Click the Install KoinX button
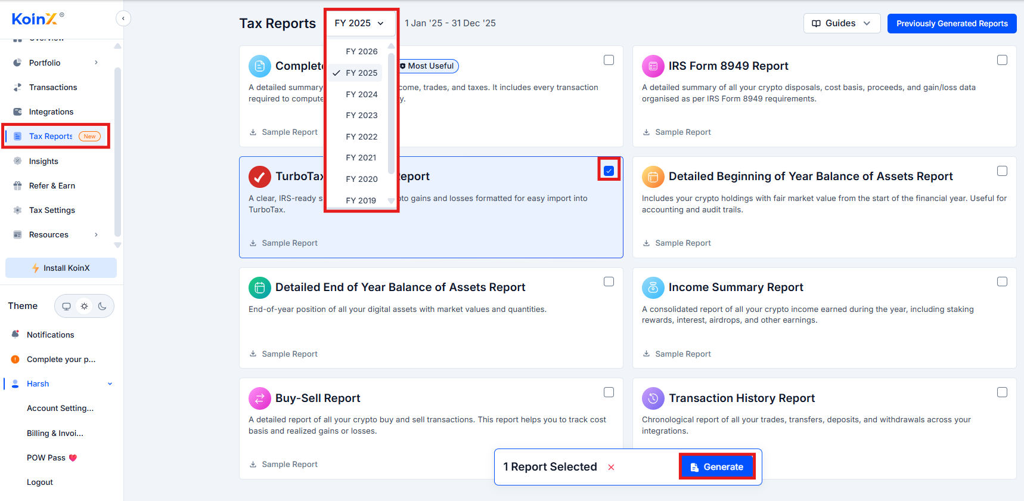 pos(61,268)
